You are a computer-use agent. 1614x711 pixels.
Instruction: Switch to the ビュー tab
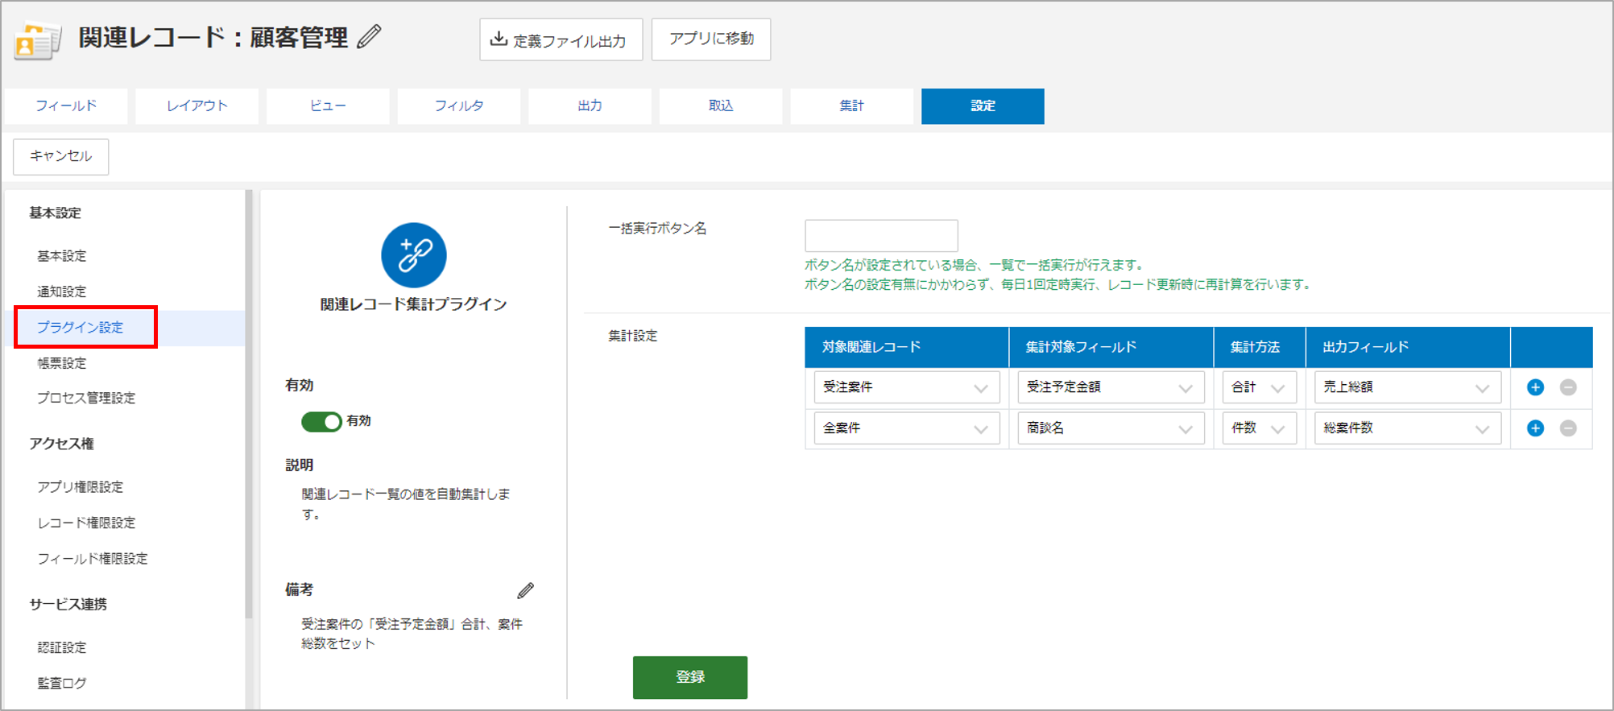[328, 106]
